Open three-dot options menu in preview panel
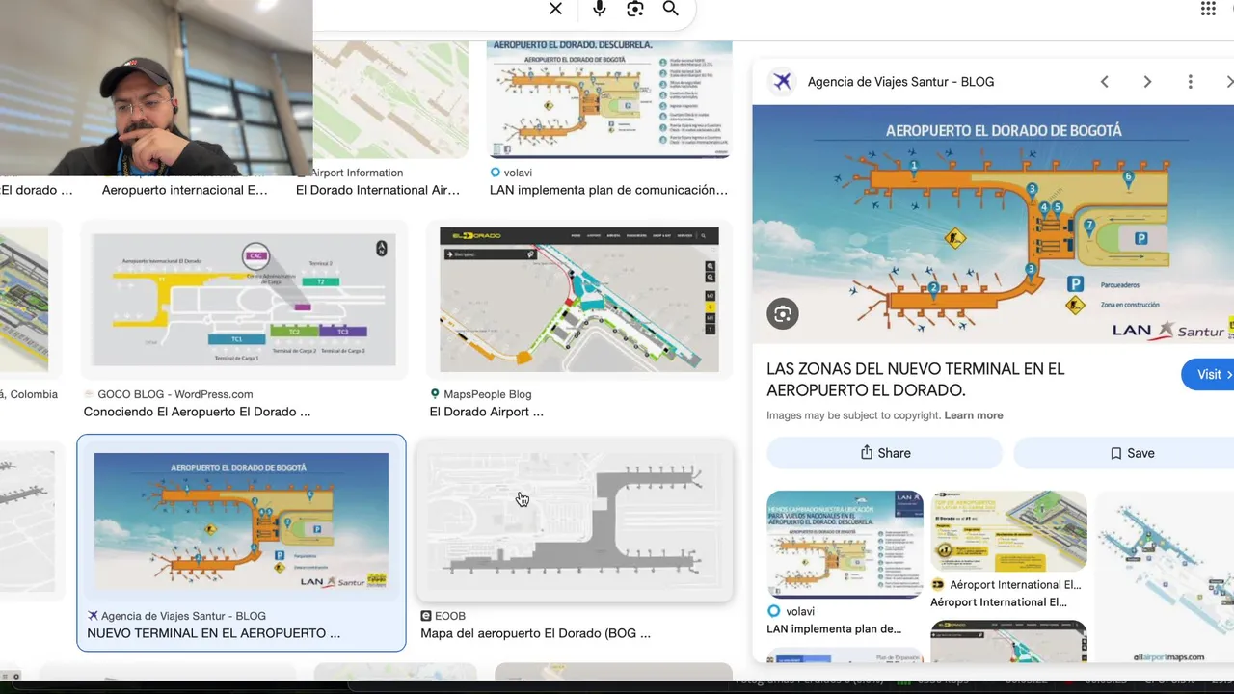The width and height of the screenshot is (1234, 694). point(1190,82)
